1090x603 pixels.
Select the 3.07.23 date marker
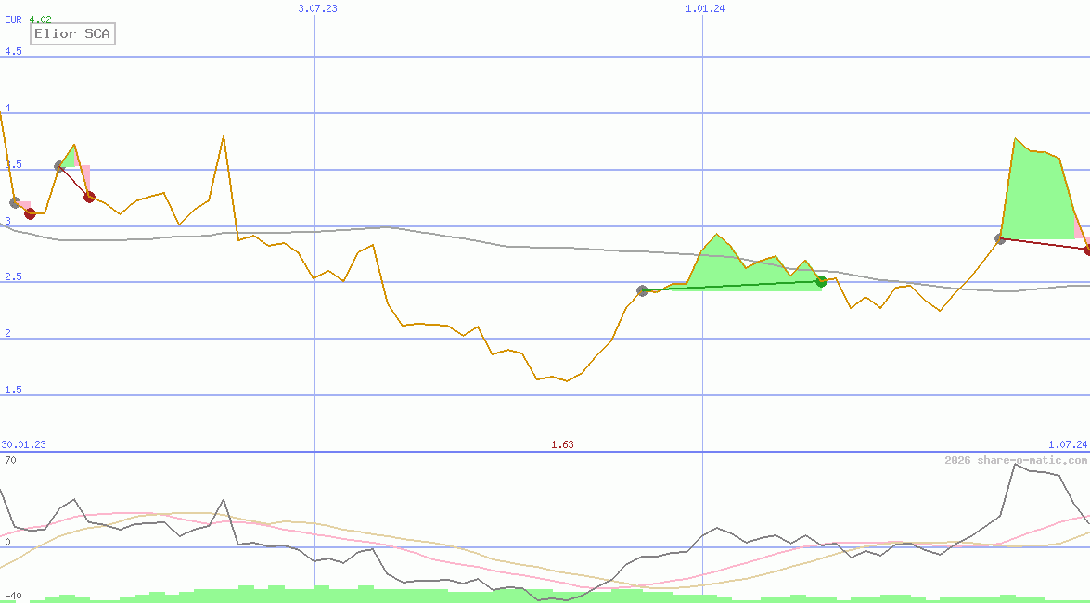[317, 8]
